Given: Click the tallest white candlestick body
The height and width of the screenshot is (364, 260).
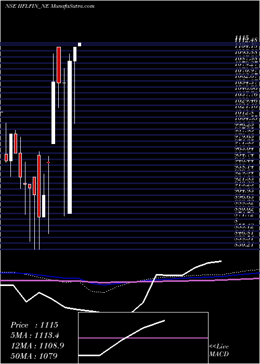Looking at the screenshot, I should point(70,137).
